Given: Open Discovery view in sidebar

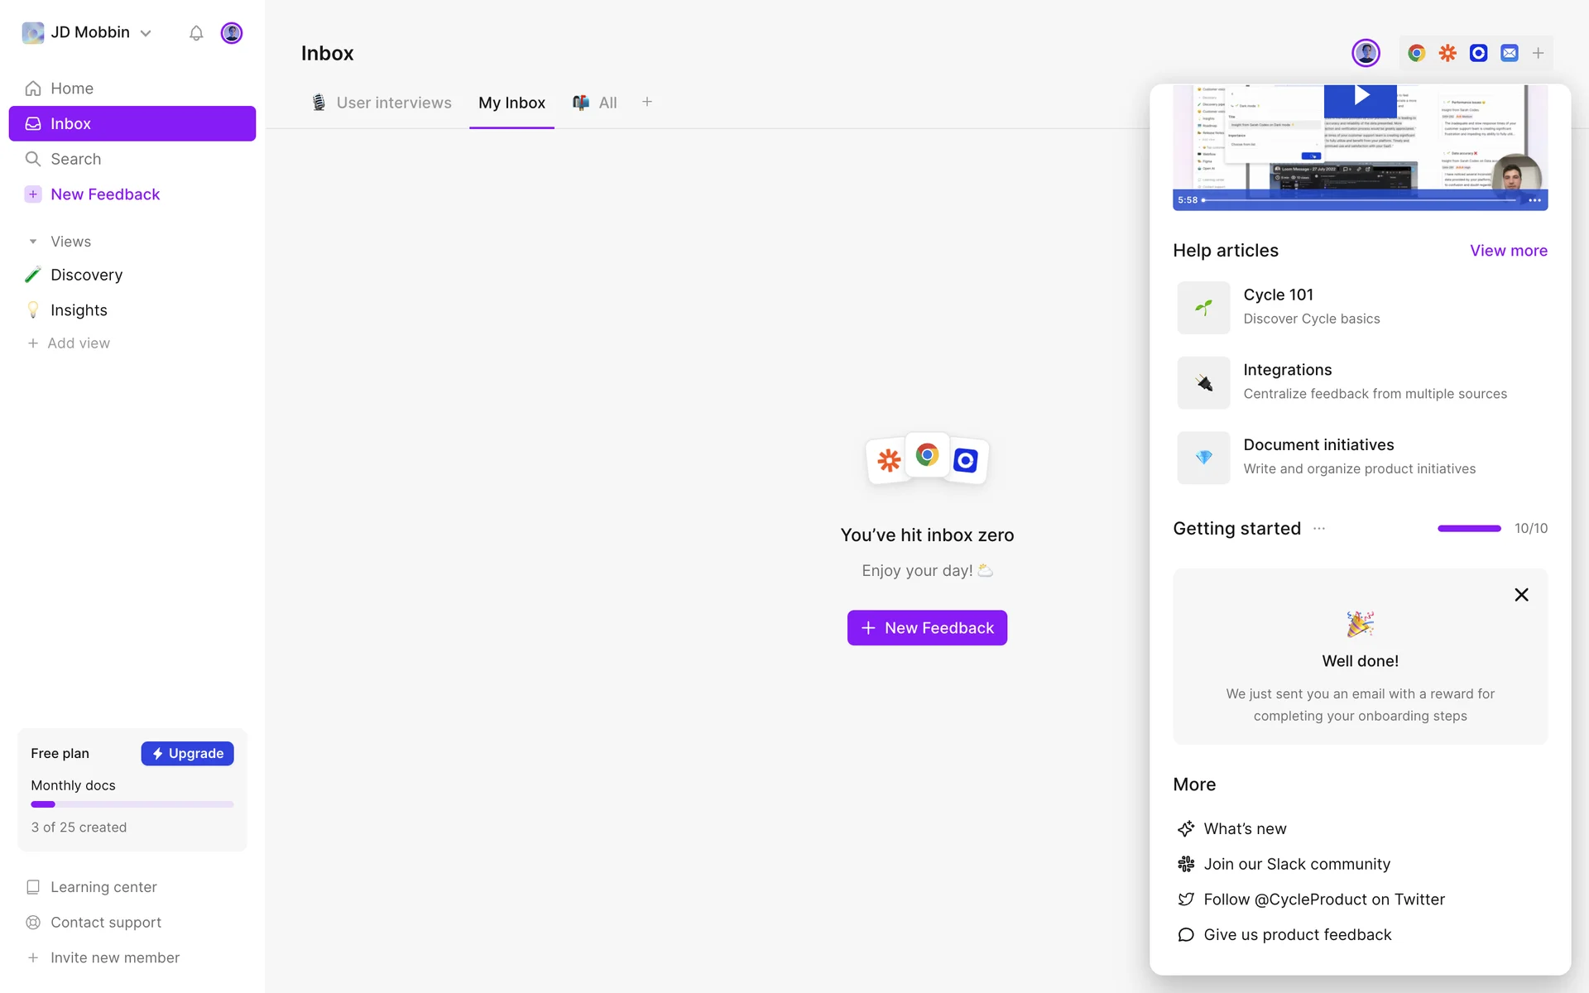Looking at the screenshot, I should pos(86,275).
